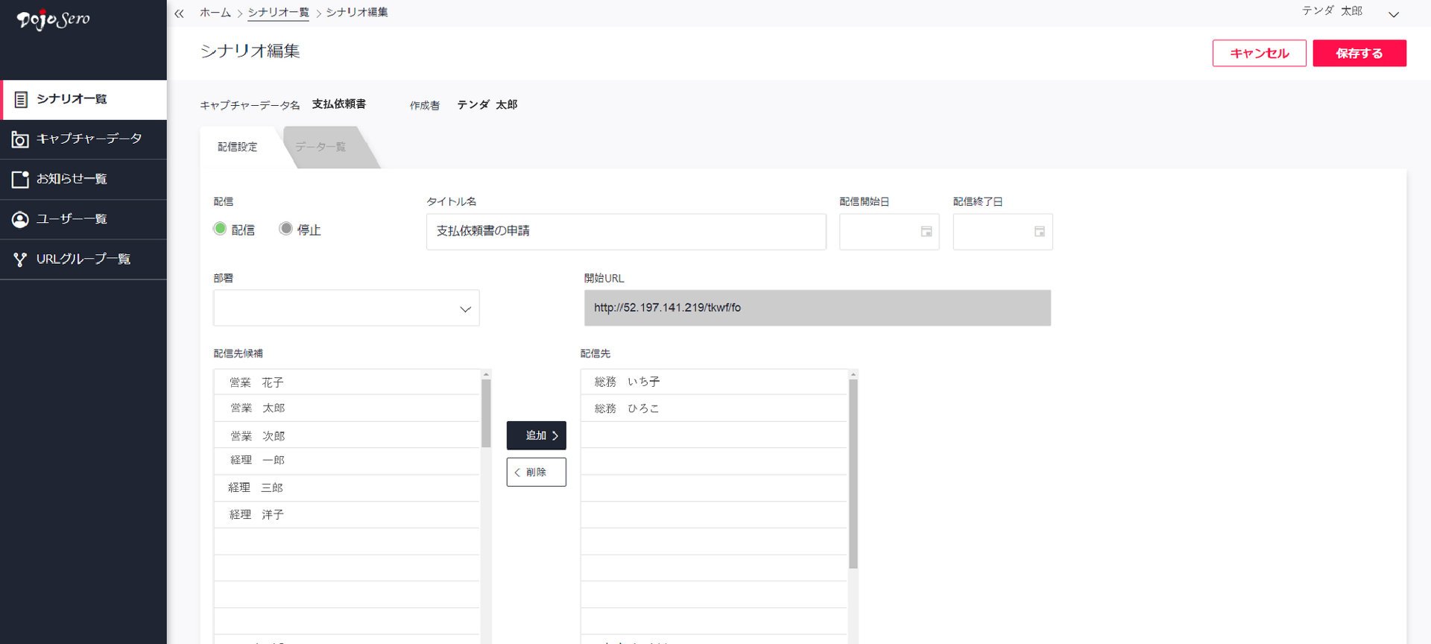Click the キャンセル button
This screenshot has width=1431, height=644.
pyautogui.click(x=1259, y=53)
